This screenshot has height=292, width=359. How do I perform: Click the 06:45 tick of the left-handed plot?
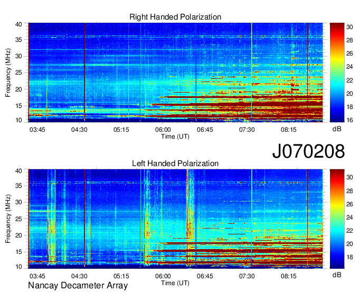(x=205, y=276)
